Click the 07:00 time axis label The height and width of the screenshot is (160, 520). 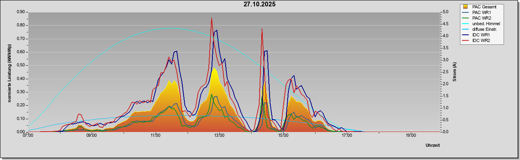pos(28,136)
